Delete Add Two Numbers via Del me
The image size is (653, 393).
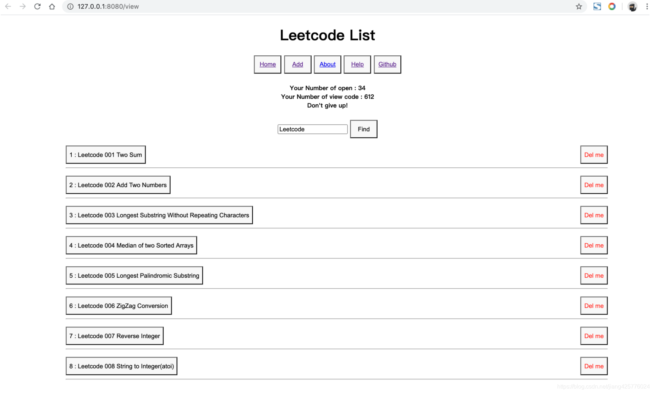click(x=594, y=185)
